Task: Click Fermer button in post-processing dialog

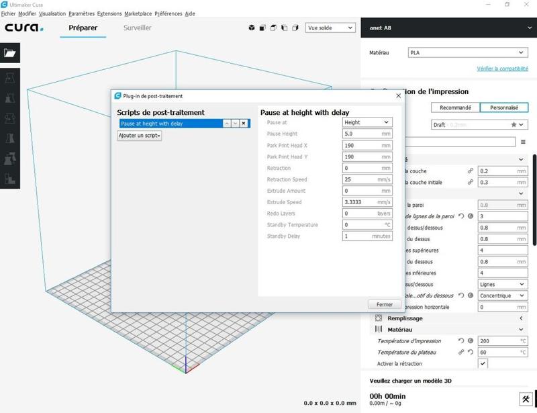Action: pyautogui.click(x=384, y=304)
